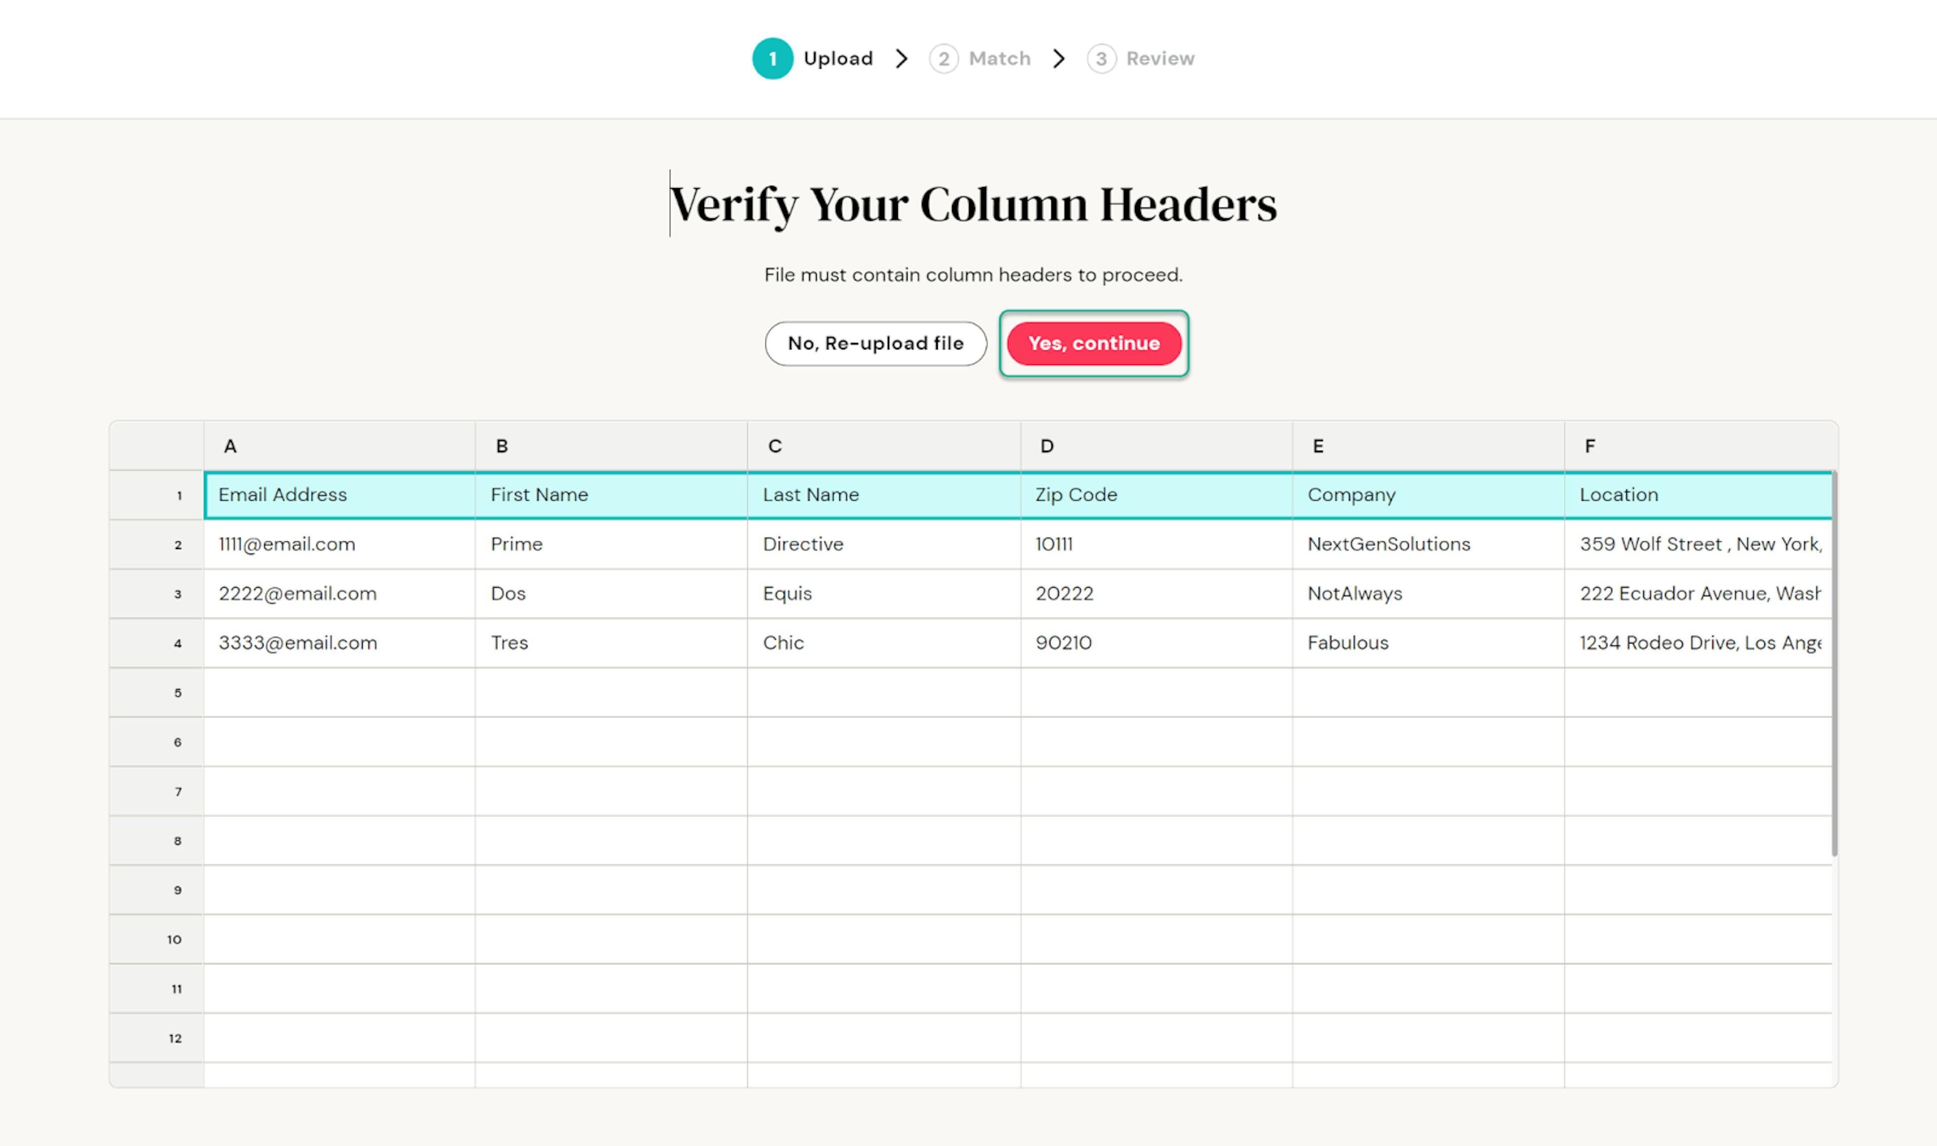
Task: Go to the Review step label
Action: coord(1160,58)
